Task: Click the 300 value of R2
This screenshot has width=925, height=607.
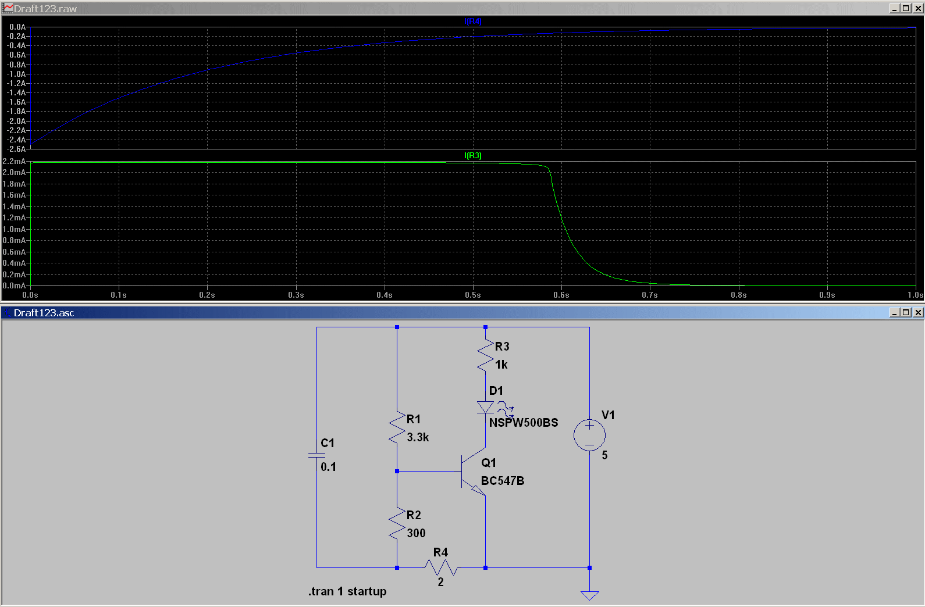Action: click(416, 533)
